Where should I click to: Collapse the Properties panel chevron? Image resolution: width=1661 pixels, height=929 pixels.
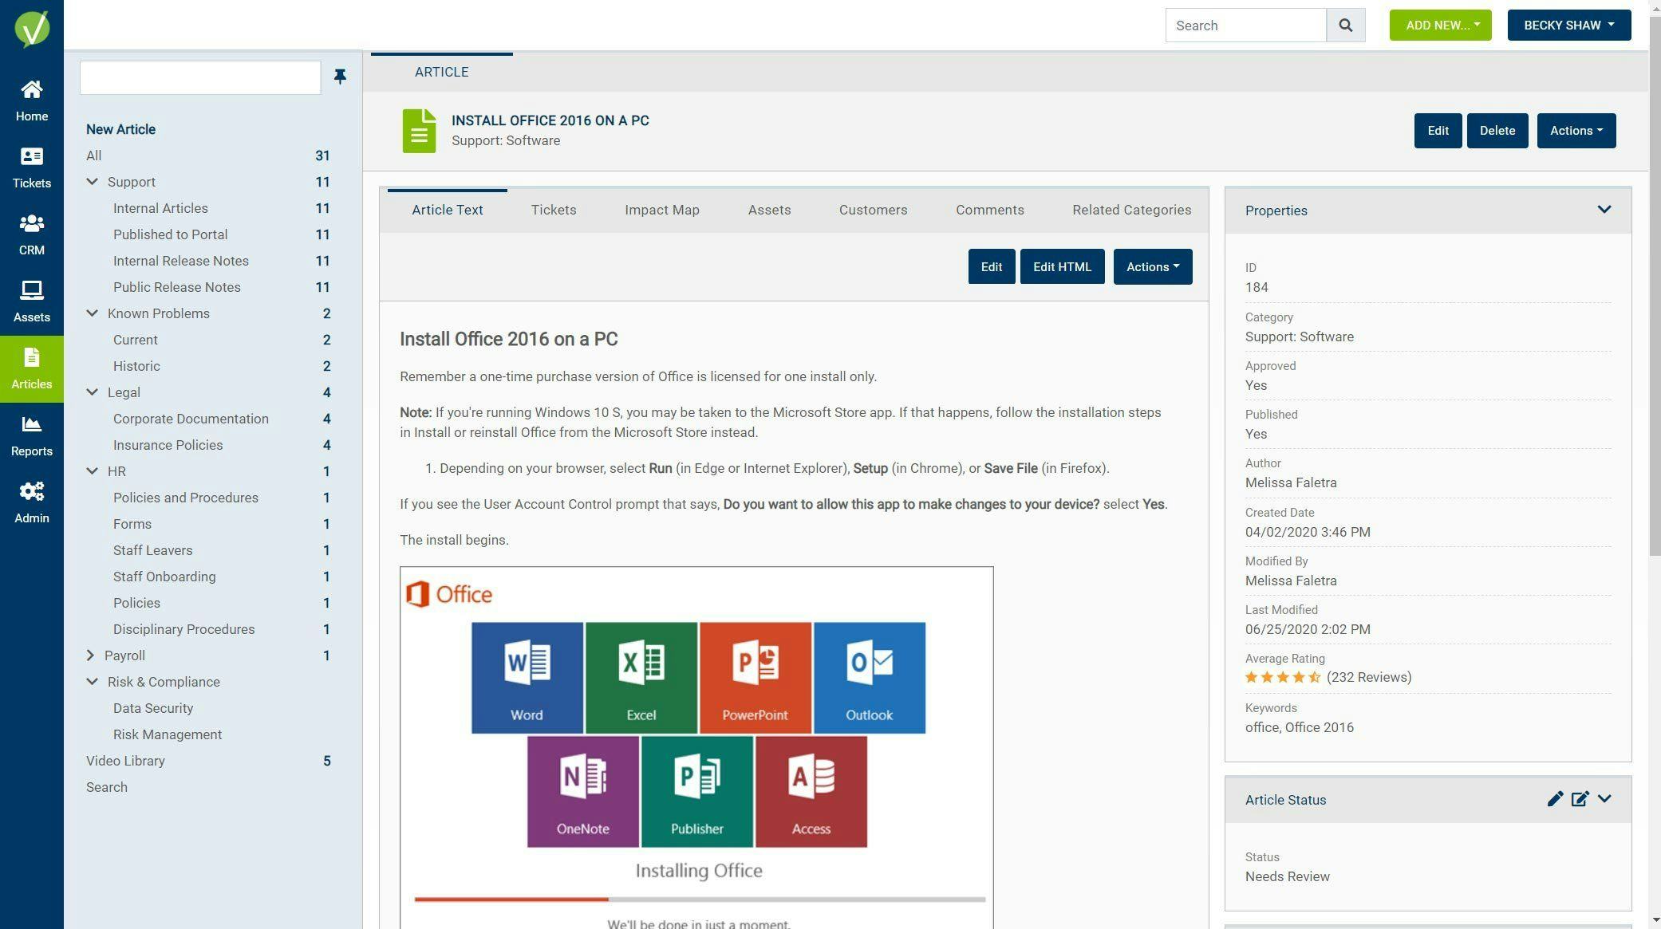pos(1604,210)
